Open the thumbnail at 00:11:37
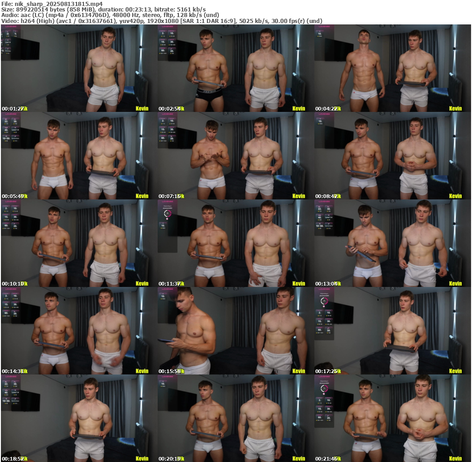This screenshot has width=472, height=462. click(x=236, y=243)
